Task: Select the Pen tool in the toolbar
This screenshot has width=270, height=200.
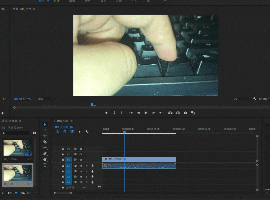Action: pyautogui.click(x=45, y=154)
